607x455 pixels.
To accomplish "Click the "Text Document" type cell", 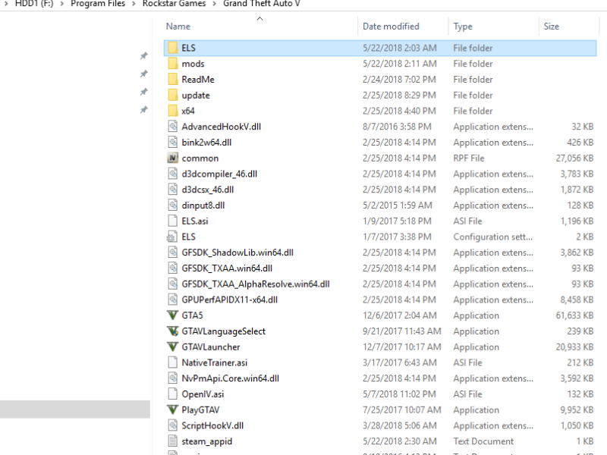I will 483,441.
